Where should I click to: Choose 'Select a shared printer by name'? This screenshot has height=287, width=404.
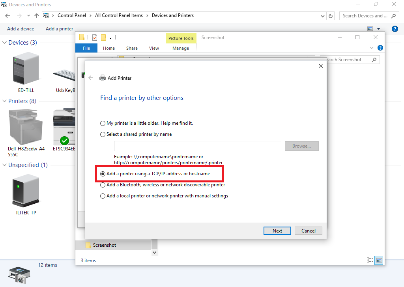click(x=103, y=134)
